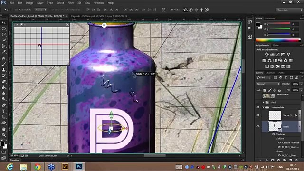Viewport: 304px width, 171px height.
Task: Open the Auto-Select Group dropdown
Action: tap(40, 9)
